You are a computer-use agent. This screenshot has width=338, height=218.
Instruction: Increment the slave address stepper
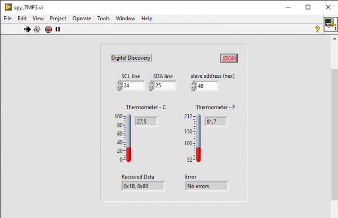(193, 83)
